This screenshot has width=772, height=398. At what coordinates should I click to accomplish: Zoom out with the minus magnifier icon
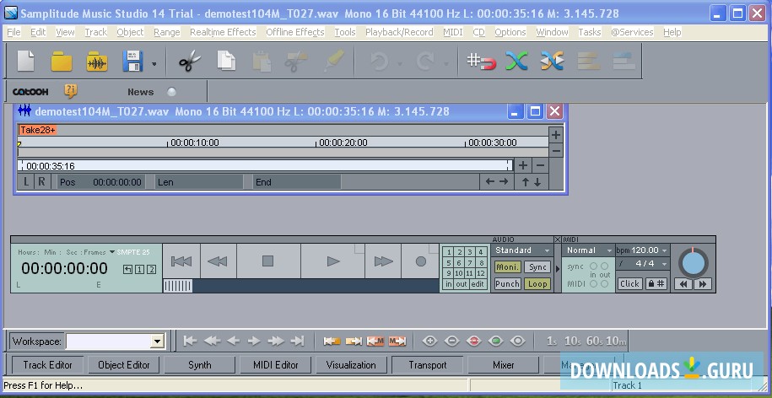451,341
